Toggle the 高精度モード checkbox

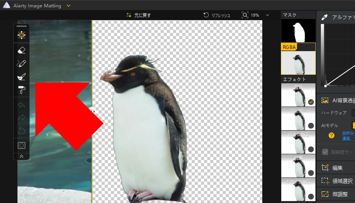(x=325, y=152)
